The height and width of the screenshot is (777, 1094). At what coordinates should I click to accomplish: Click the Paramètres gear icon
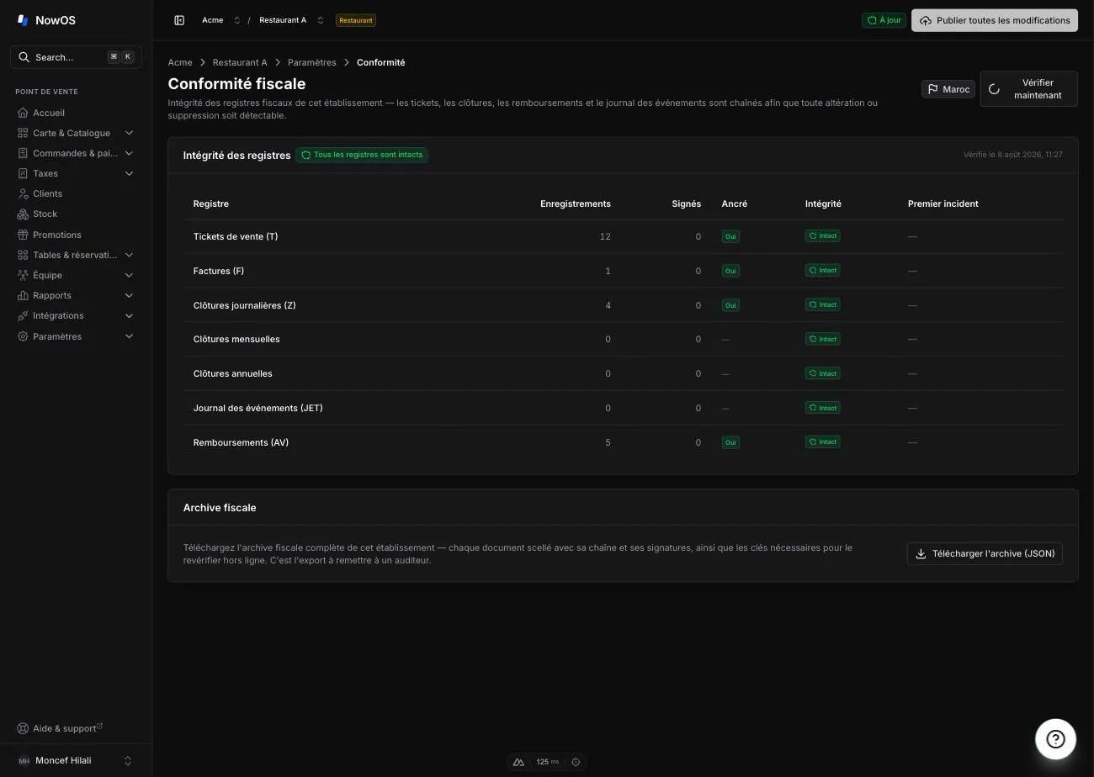click(x=23, y=336)
